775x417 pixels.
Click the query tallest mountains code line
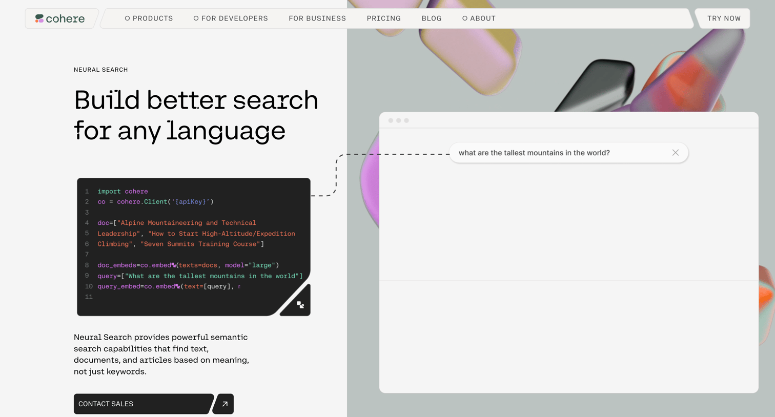click(x=200, y=276)
